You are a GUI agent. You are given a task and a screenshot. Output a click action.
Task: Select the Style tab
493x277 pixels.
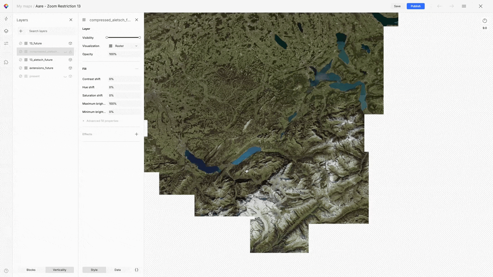click(94, 270)
